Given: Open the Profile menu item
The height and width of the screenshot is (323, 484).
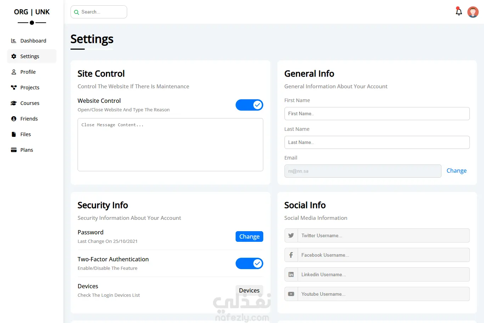Looking at the screenshot, I should click(28, 72).
